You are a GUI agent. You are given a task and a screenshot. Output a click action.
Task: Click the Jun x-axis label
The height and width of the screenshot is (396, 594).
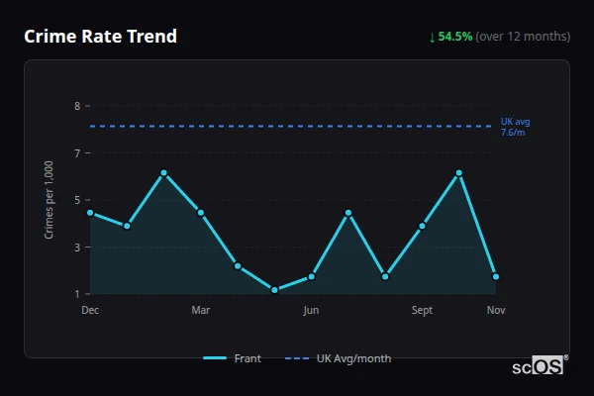point(312,310)
